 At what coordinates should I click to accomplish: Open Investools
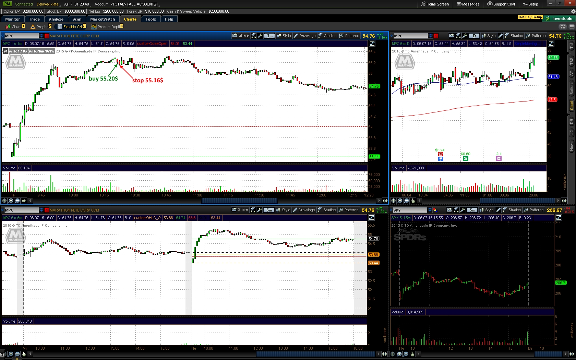(x=559, y=19)
